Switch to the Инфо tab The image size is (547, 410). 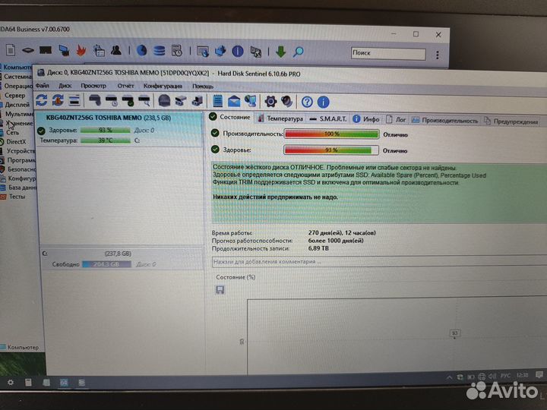coord(366,119)
